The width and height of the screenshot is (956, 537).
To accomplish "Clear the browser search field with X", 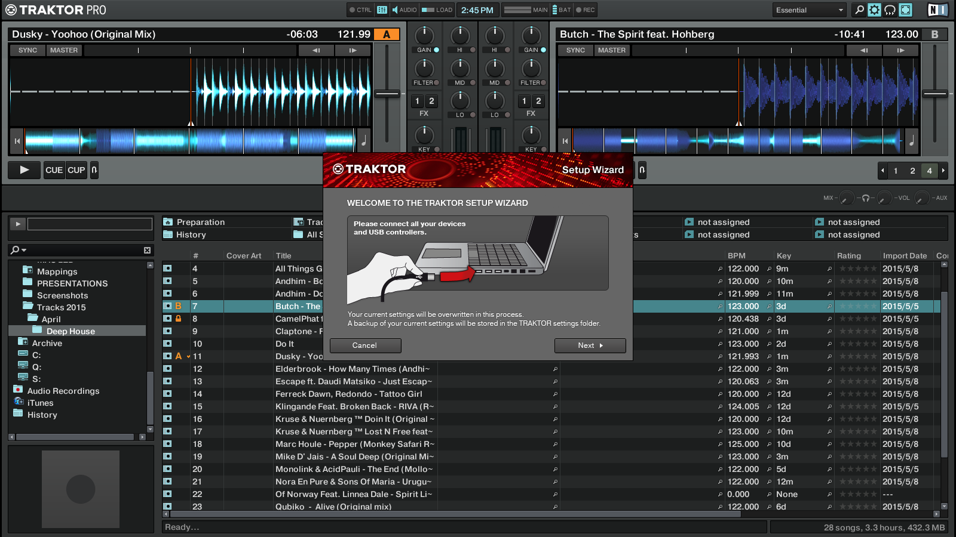I will [x=147, y=250].
